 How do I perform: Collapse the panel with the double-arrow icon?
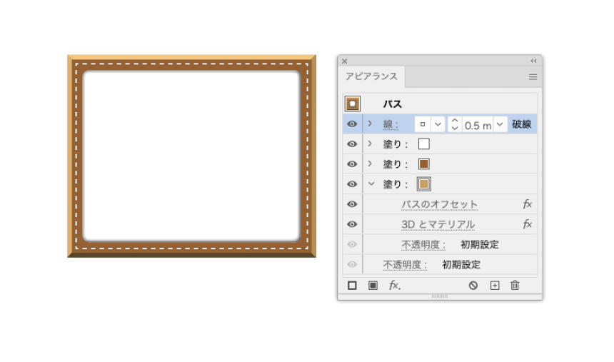click(533, 61)
